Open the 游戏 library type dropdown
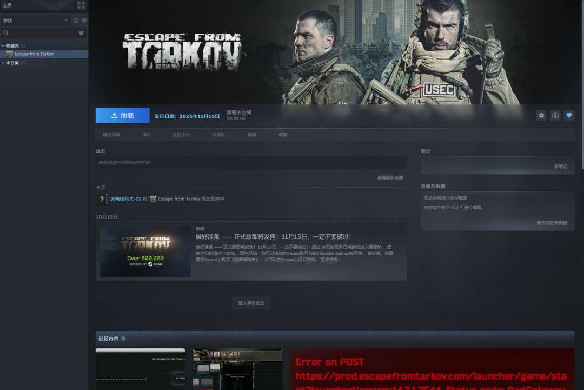Image resolution: width=584 pixels, height=390 pixels. click(x=35, y=21)
